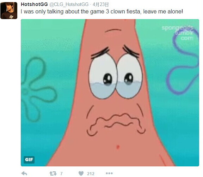Click the tweet text about game 3
Screen dimensions: 203x177
coord(102,12)
